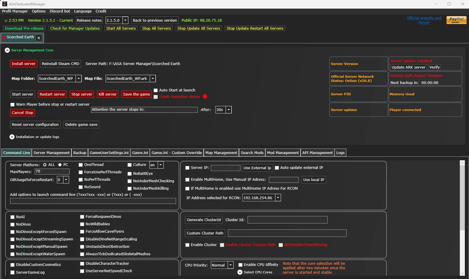Open the After 30s delay dropdown
469x279 pixels.
[x=229, y=110]
